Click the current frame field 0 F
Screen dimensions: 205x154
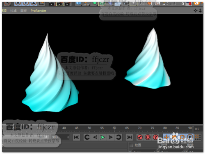pyautogui.click(x=198, y=129)
